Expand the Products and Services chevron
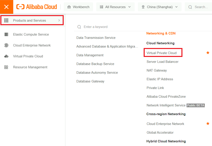The image size is (212, 146). coord(59,20)
